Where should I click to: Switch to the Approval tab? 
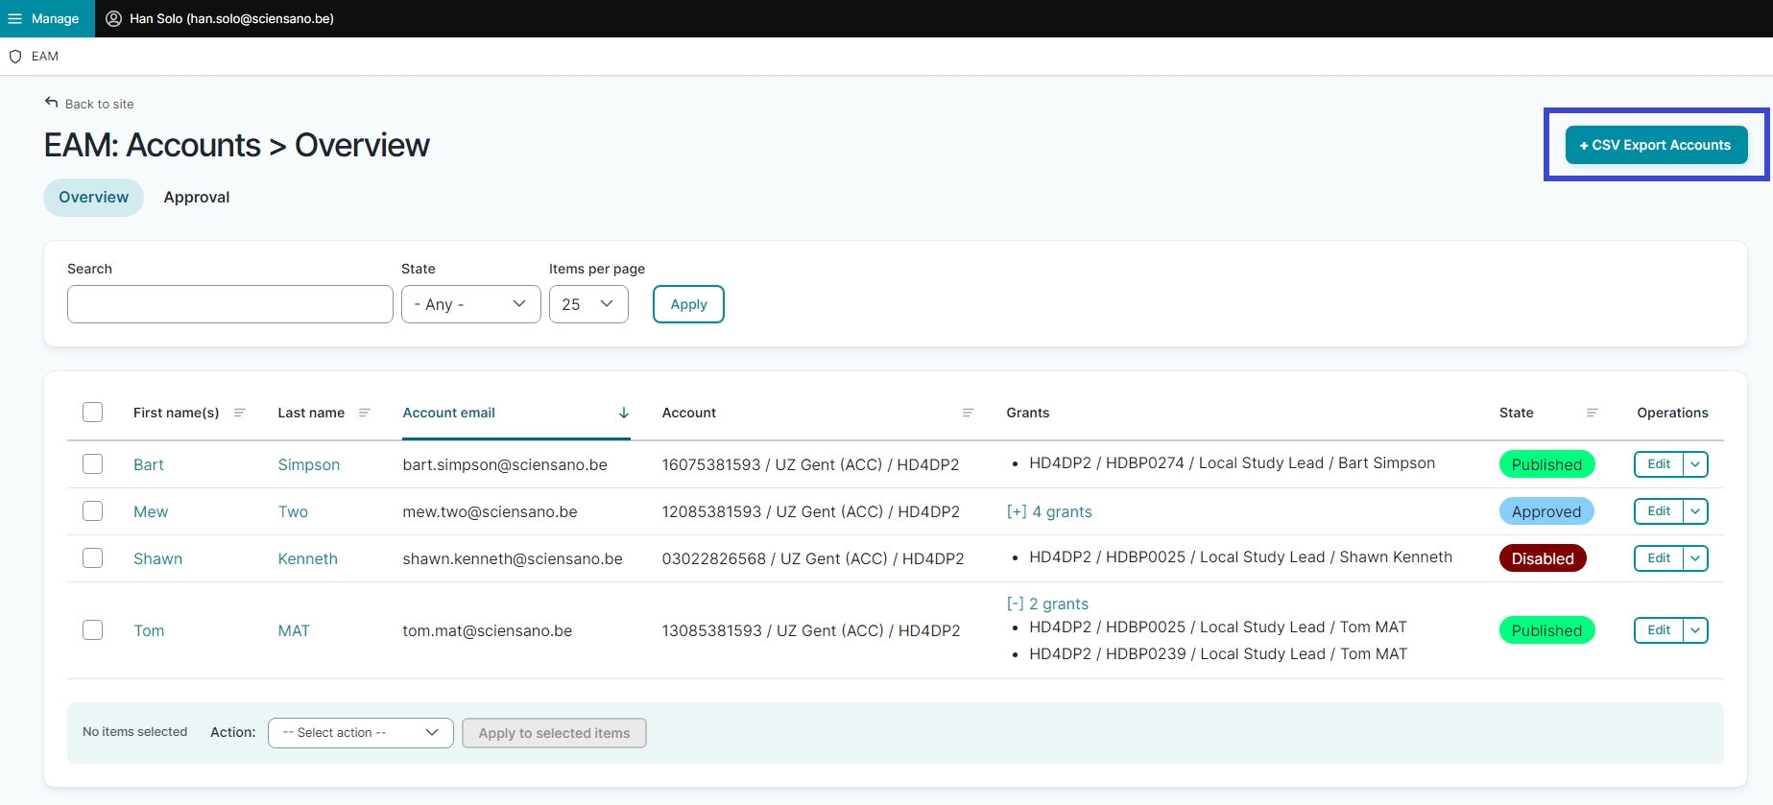tap(197, 198)
